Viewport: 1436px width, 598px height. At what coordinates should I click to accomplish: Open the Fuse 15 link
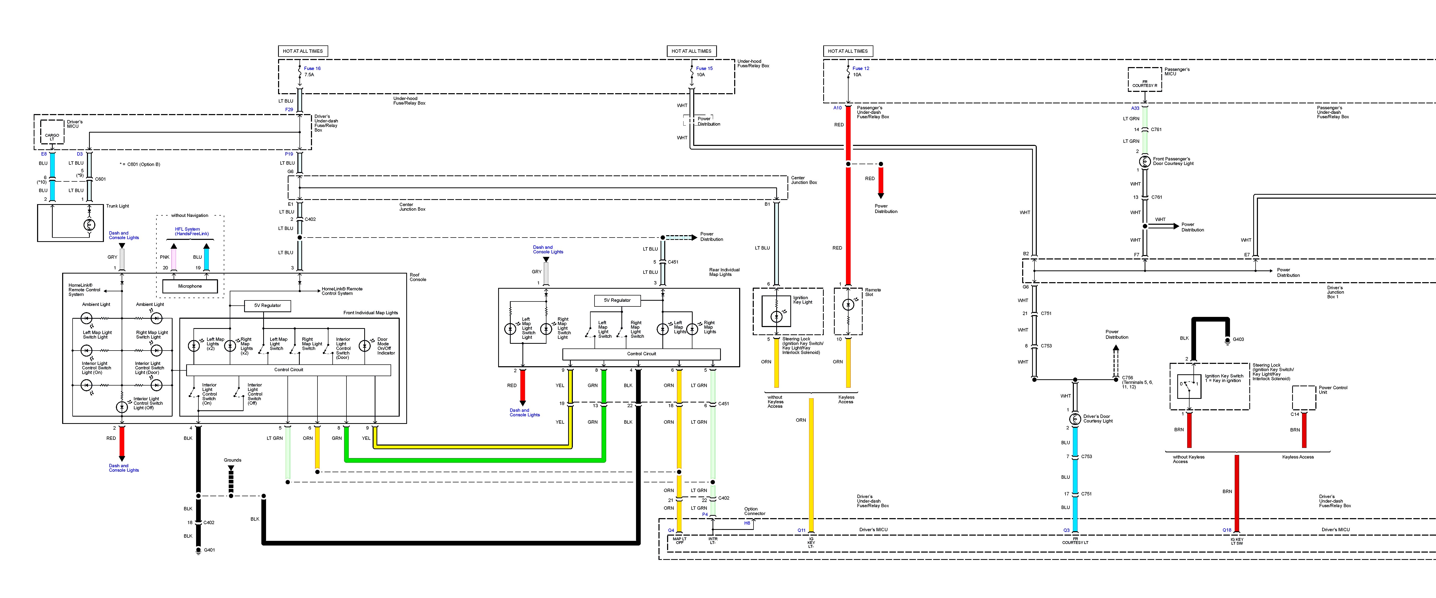click(704, 69)
